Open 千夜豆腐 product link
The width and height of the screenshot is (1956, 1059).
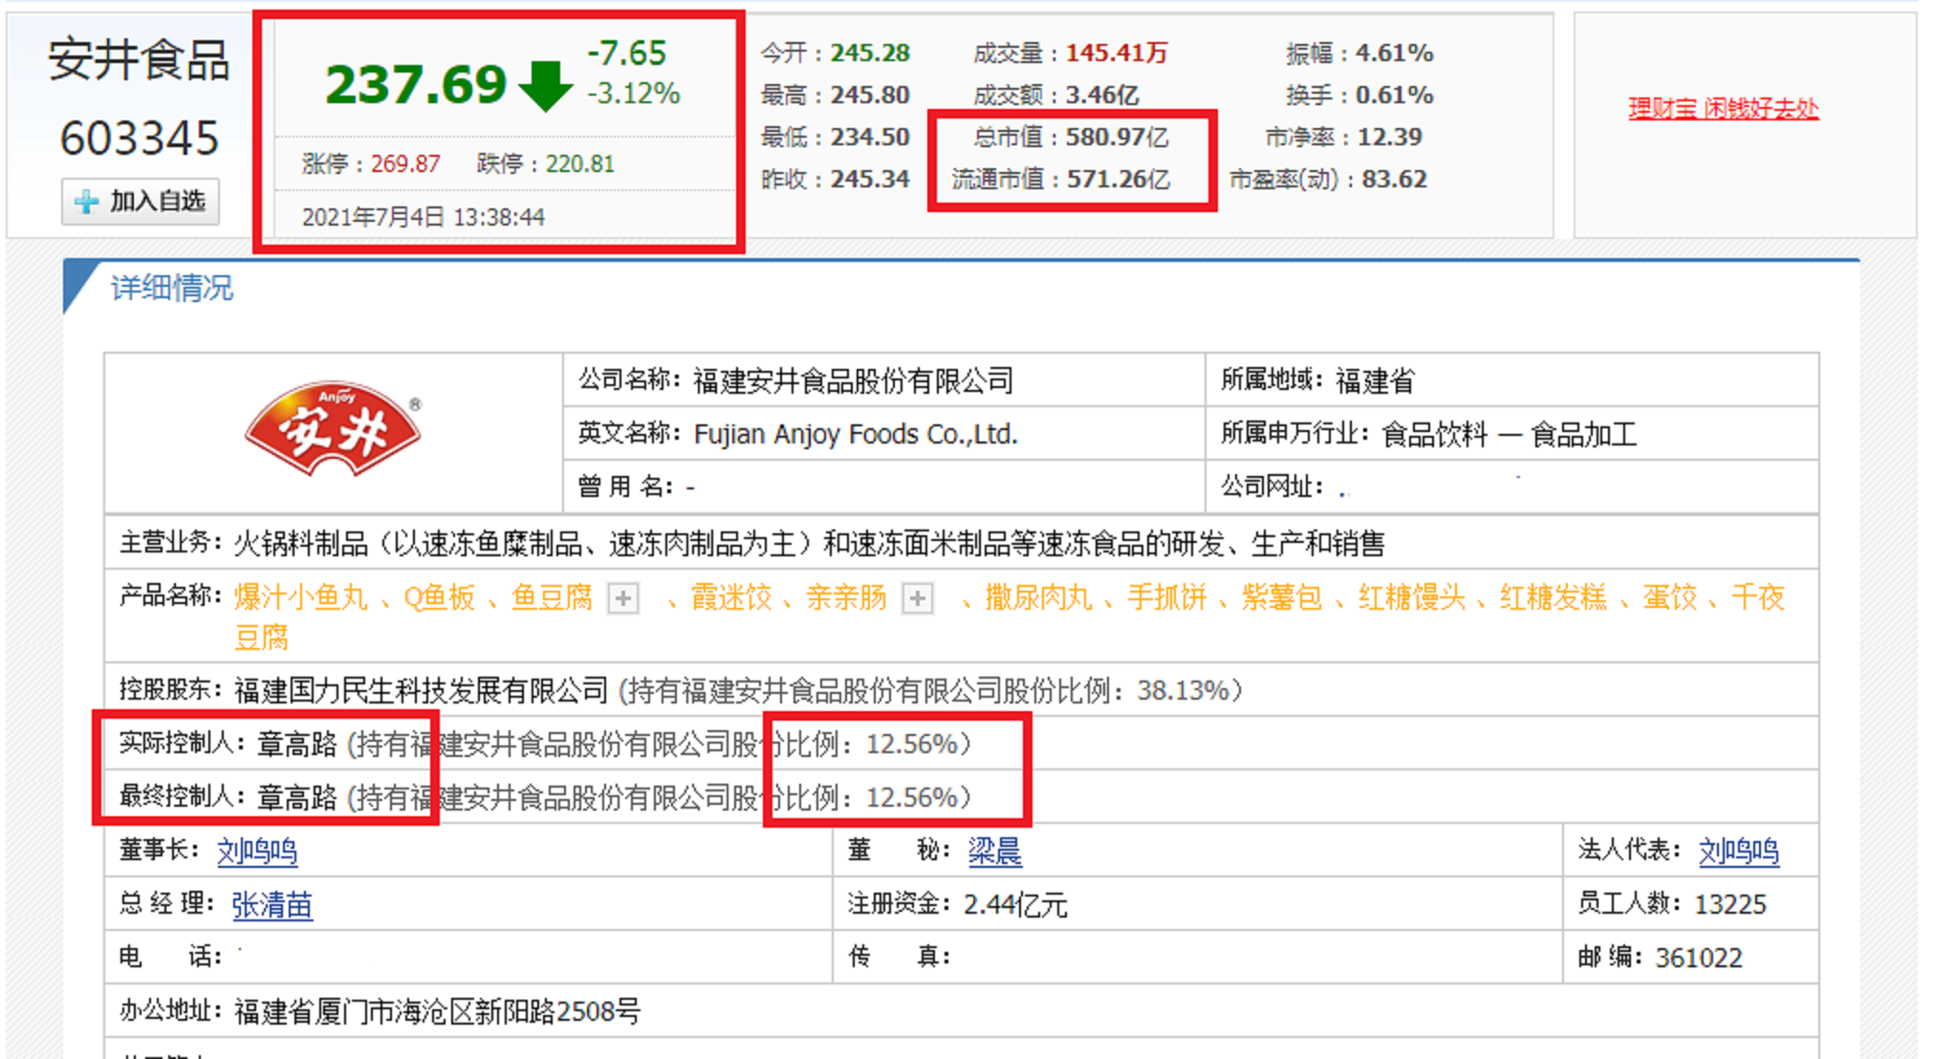tap(1757, 597)
